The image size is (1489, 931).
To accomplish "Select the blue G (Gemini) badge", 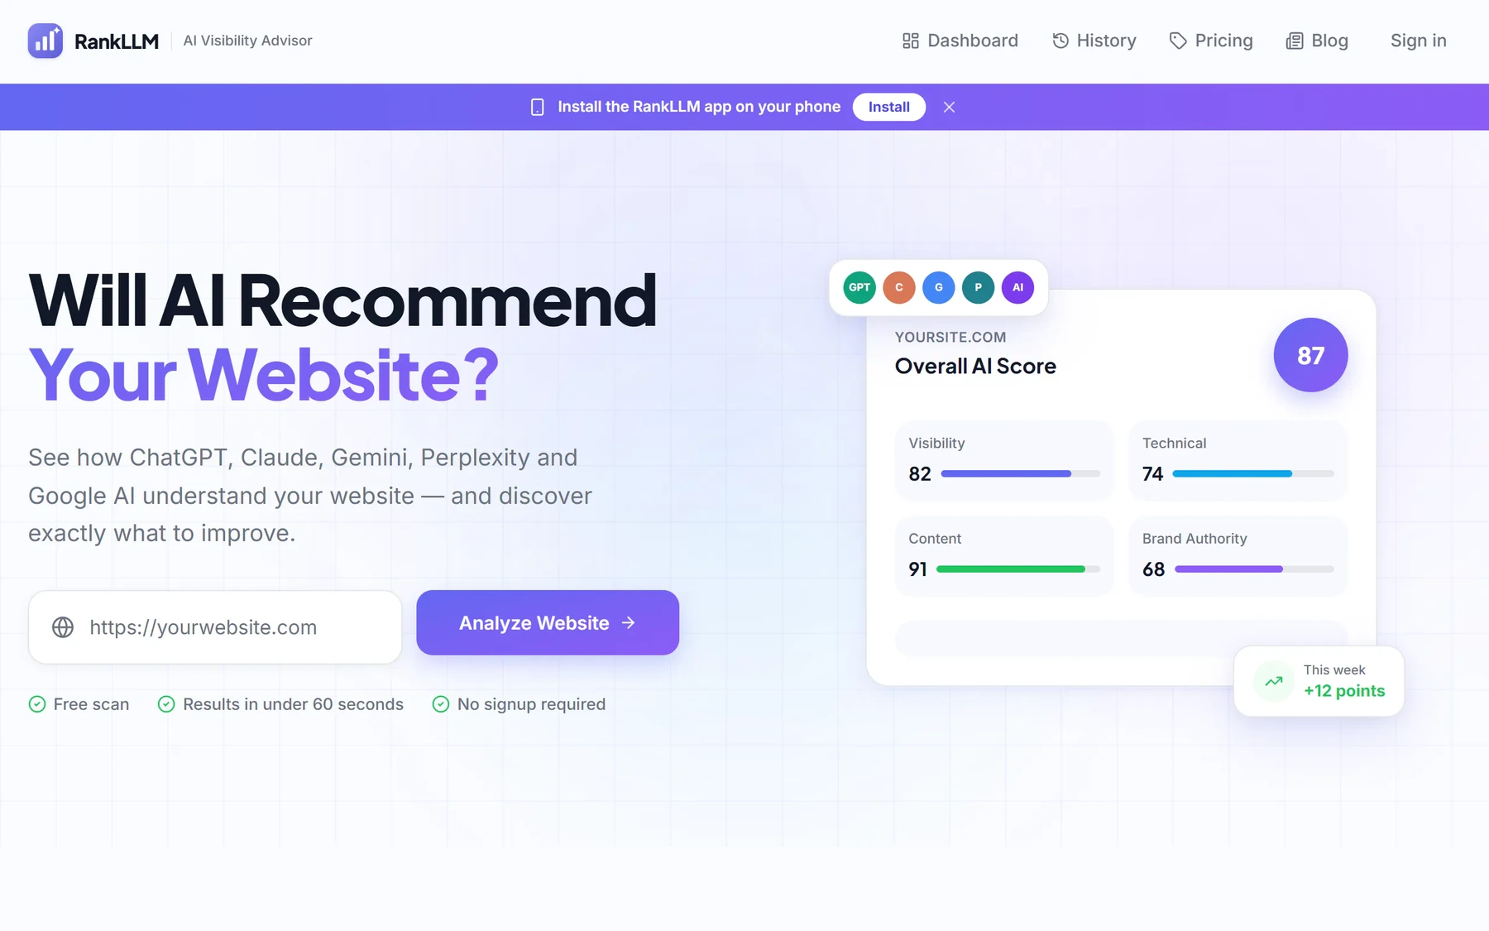I will [x=939, y=287].
